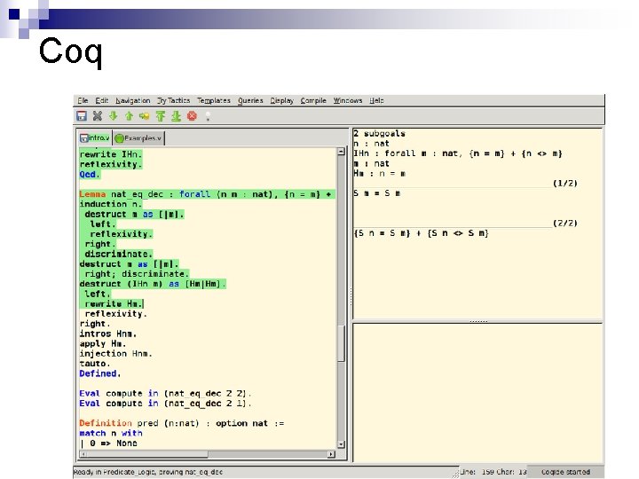Click the Go to end toolbar icon
639x479 pixels.
[x=176, y=116]
